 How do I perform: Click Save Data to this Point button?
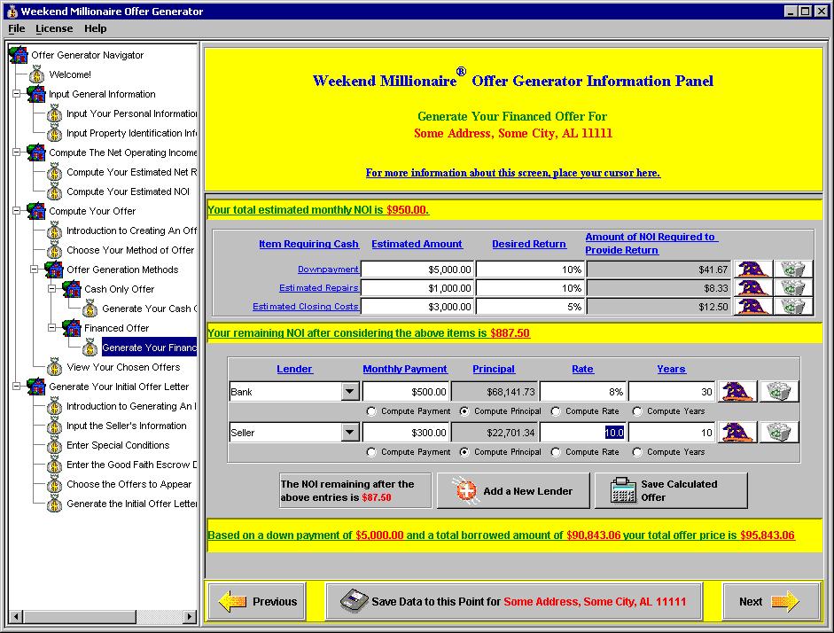pos(514,602)
